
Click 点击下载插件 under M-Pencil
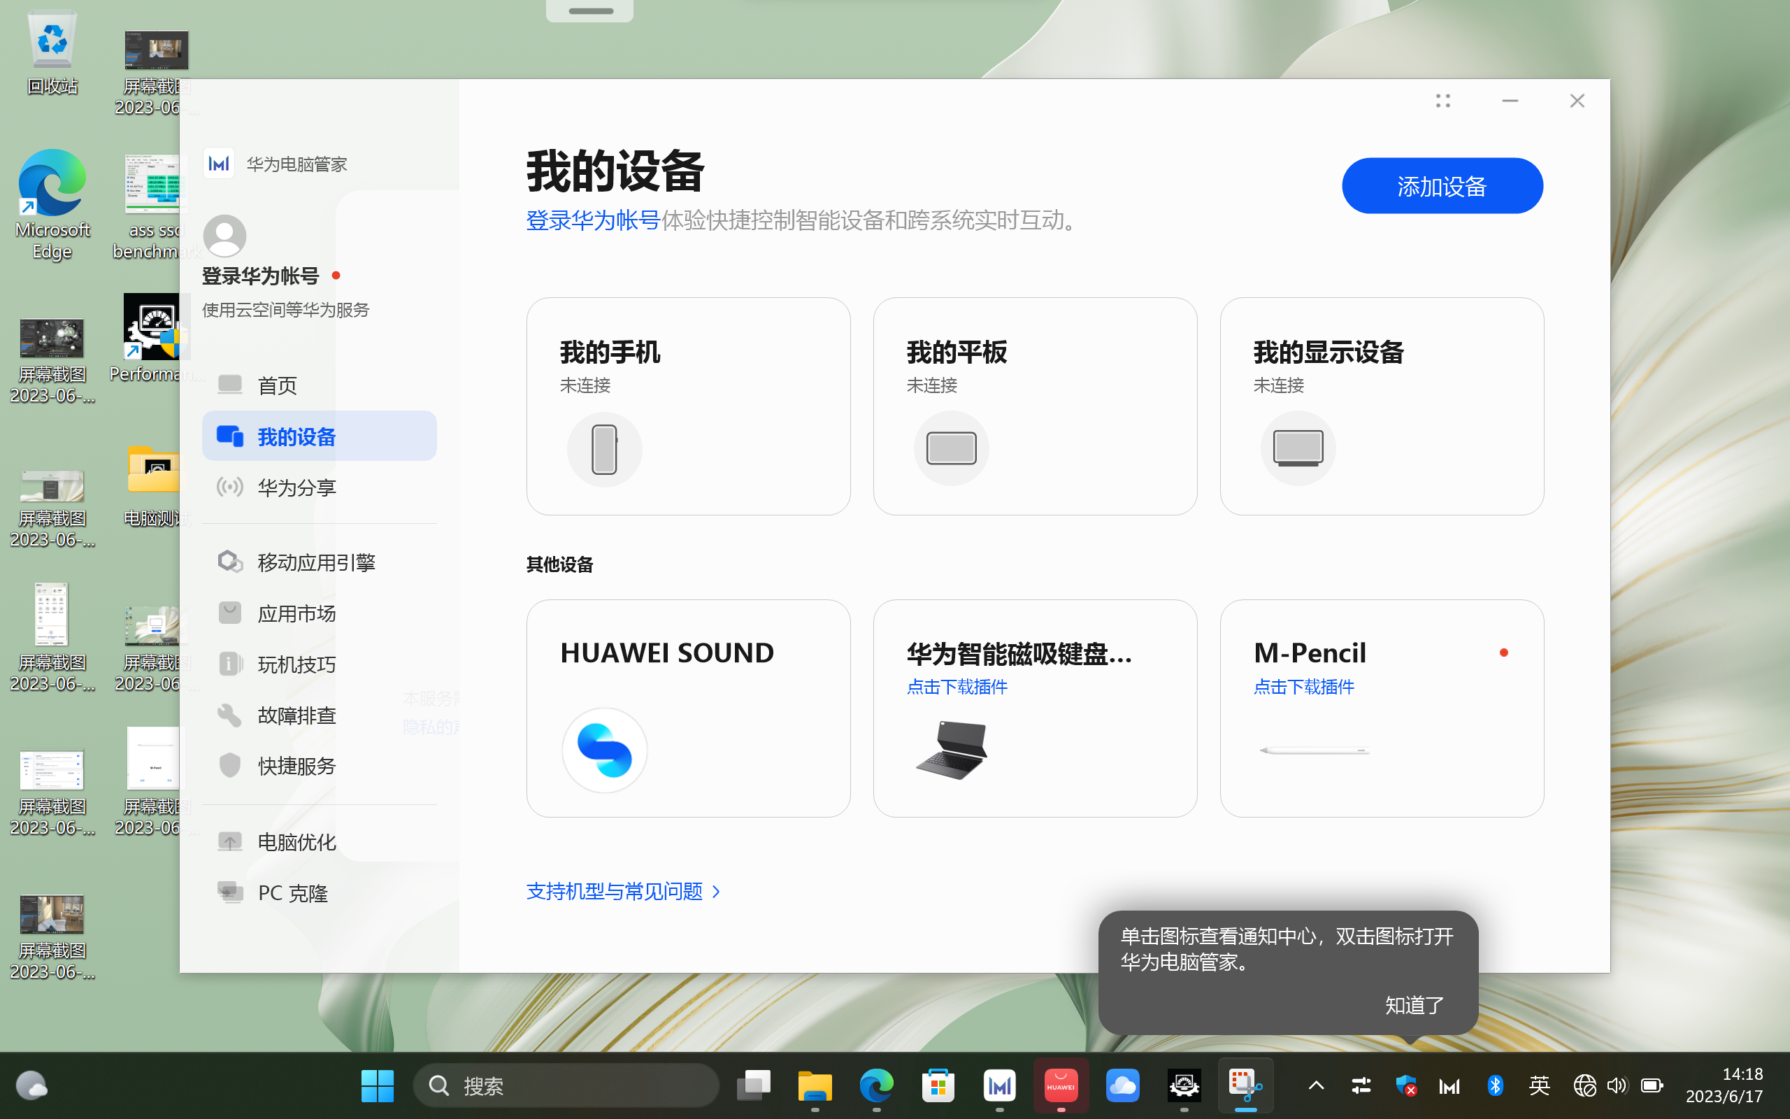[1304, 687]
